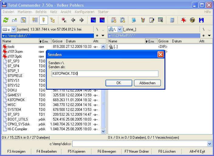This screenshot has height=156, width=214.
Task: Open command line history dropdown
Action: pyautogui.click(x=210, y=144)
